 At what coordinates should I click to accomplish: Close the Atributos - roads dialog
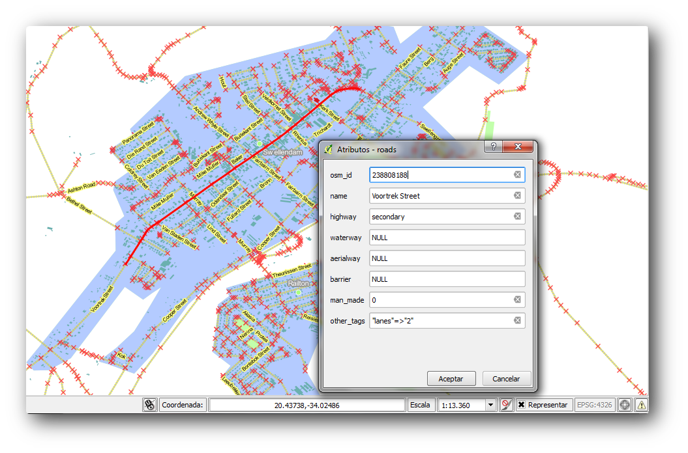tap(518, 146)
